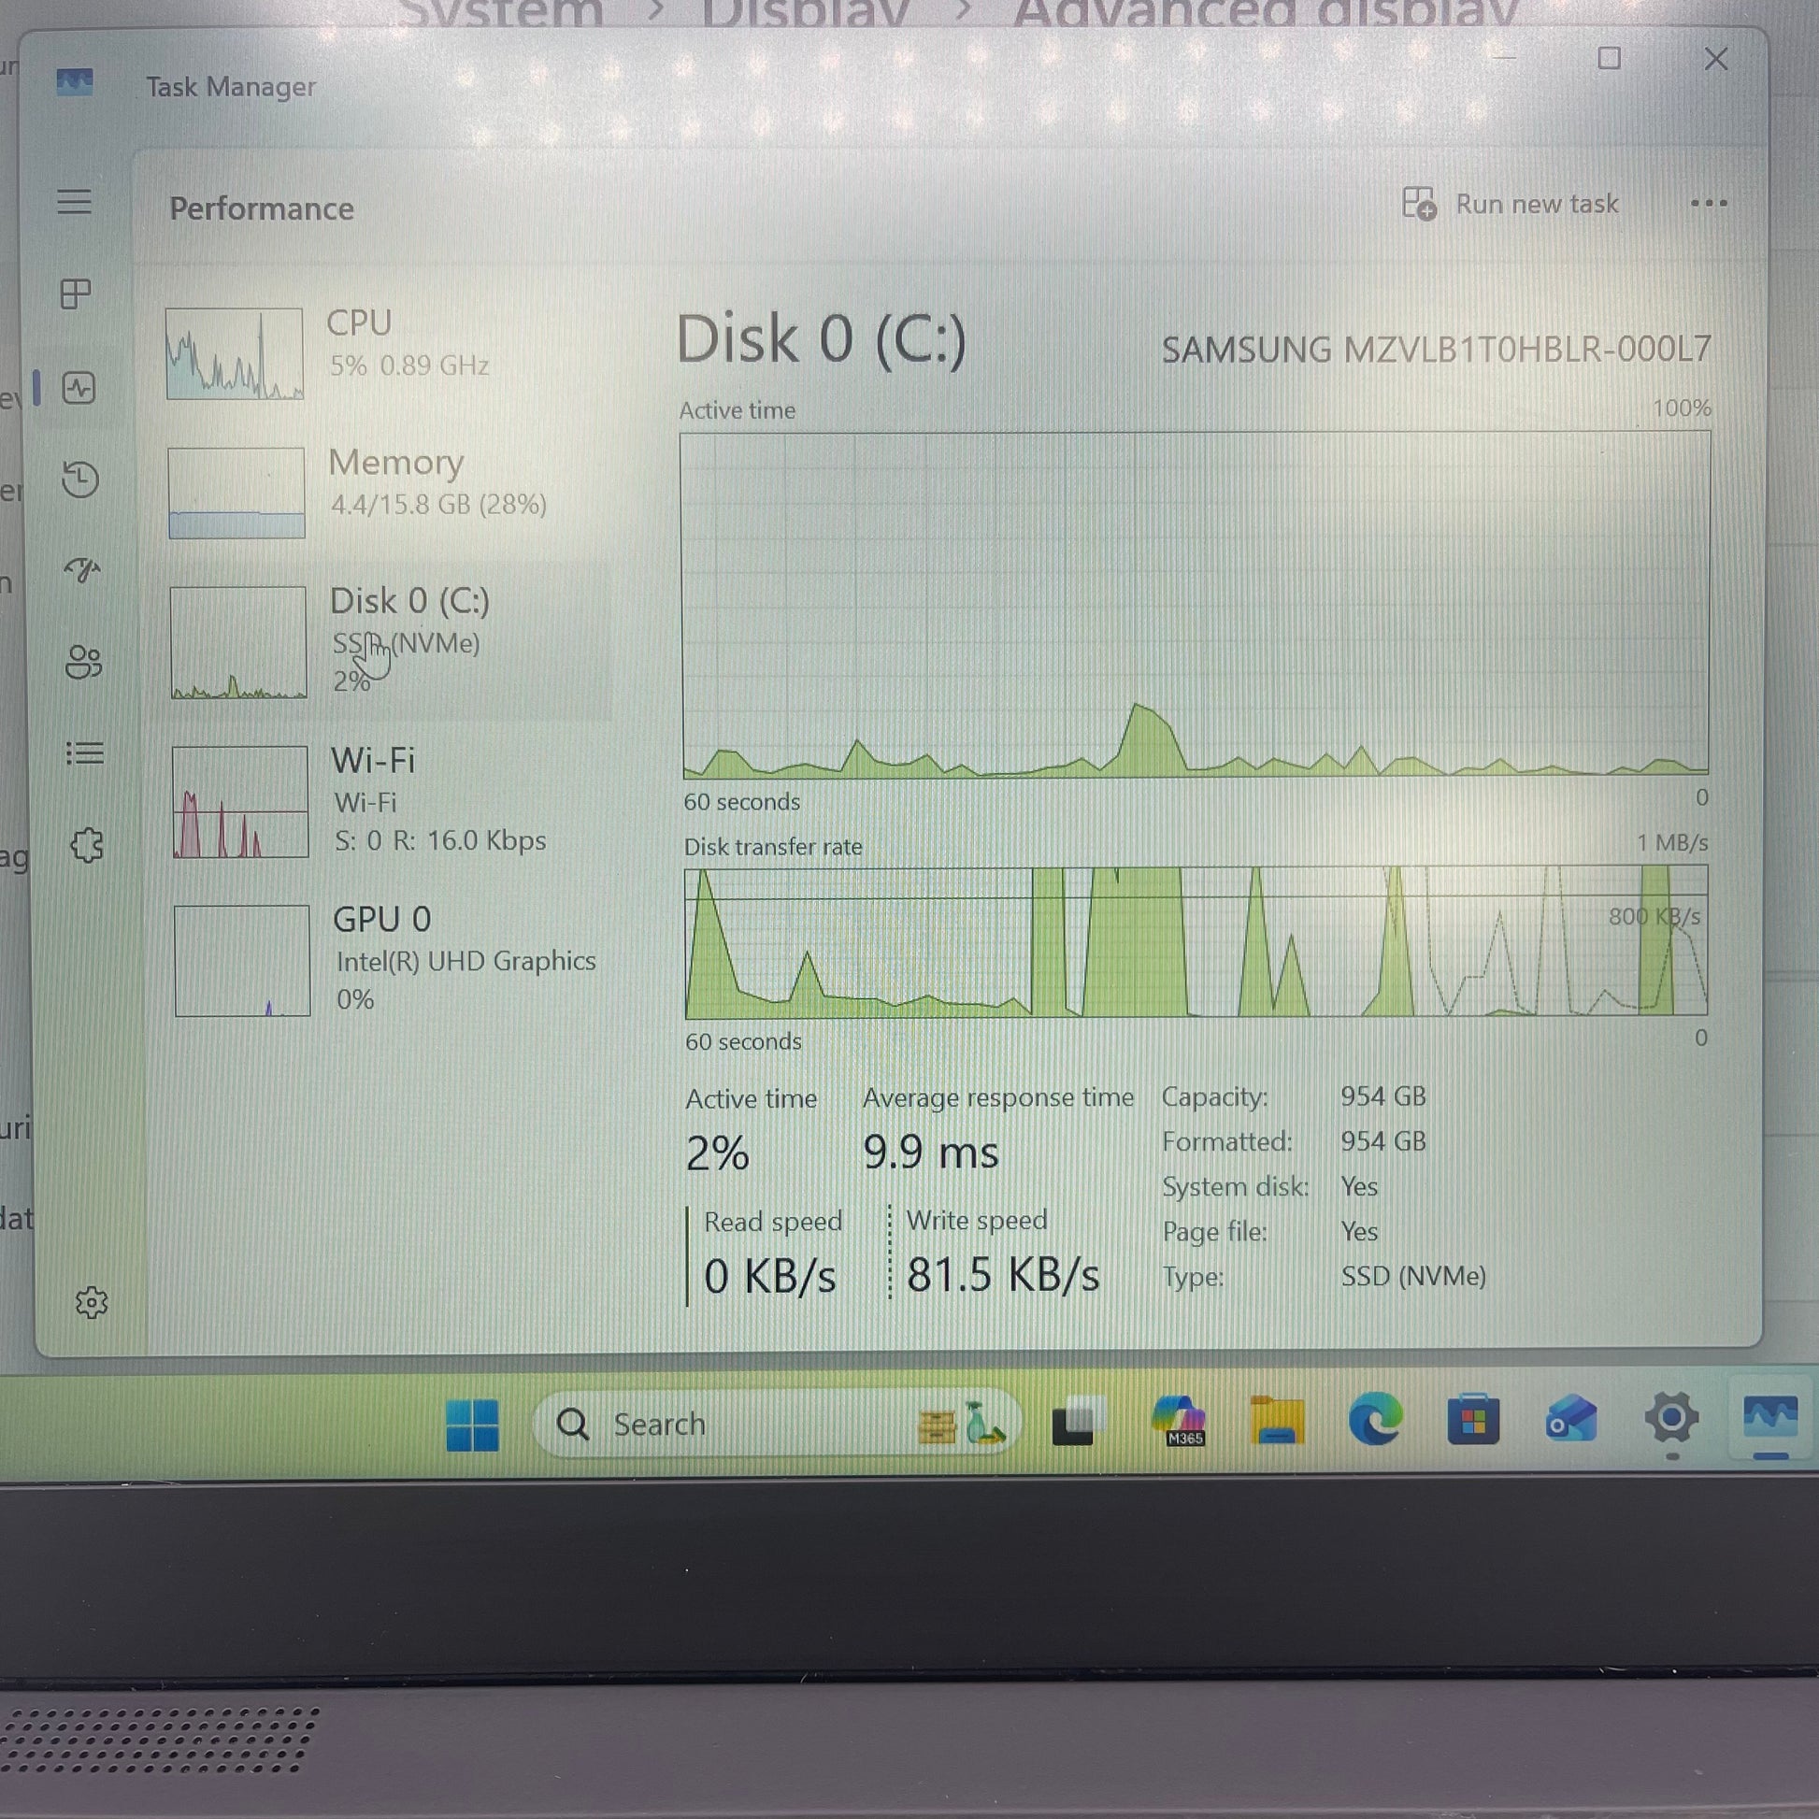
Task: Select the Performance page icon
Action: [79, 388]
